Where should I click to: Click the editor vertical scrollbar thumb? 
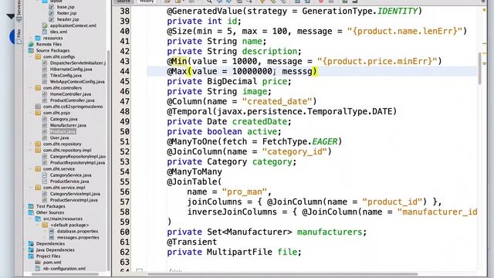480,69
